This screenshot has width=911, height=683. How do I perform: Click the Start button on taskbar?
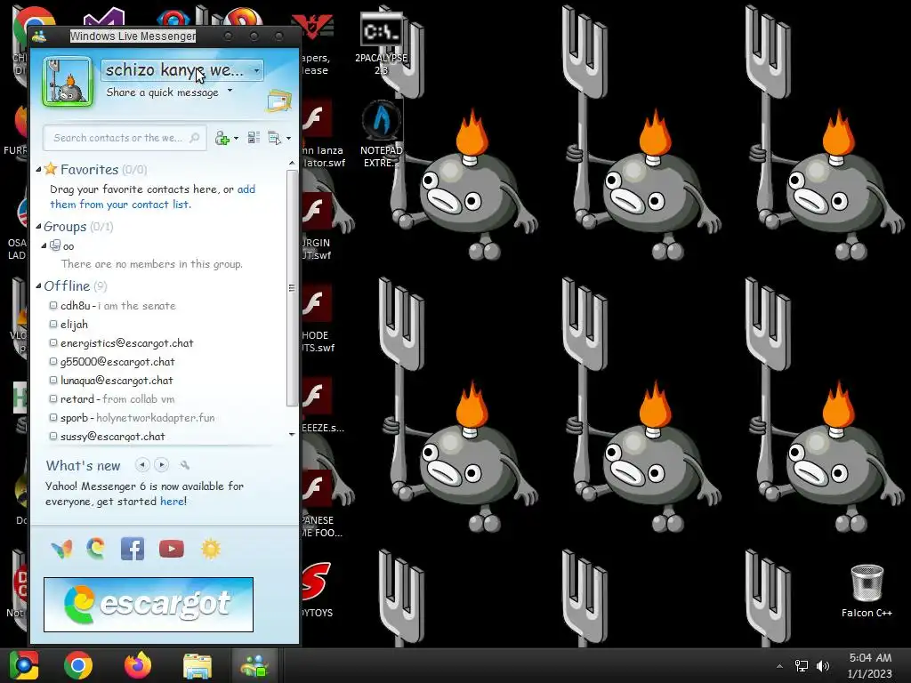(x=23, y=665)
